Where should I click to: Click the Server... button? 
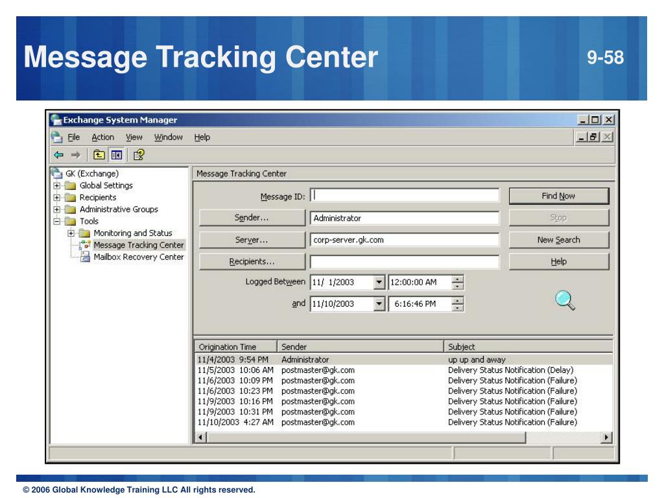pos(252,240)
